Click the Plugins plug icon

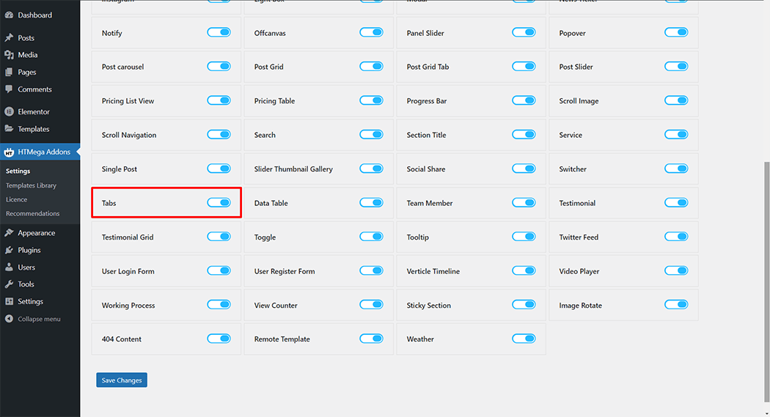point(9,250)
